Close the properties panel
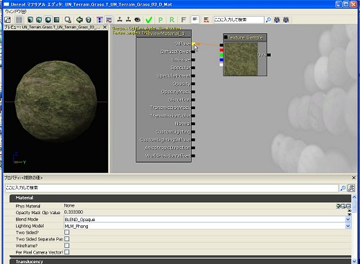 (354, 178)
